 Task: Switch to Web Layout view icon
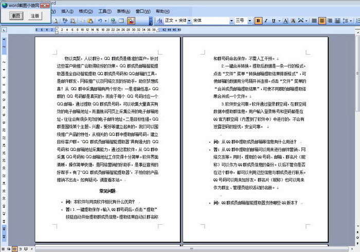9,249
